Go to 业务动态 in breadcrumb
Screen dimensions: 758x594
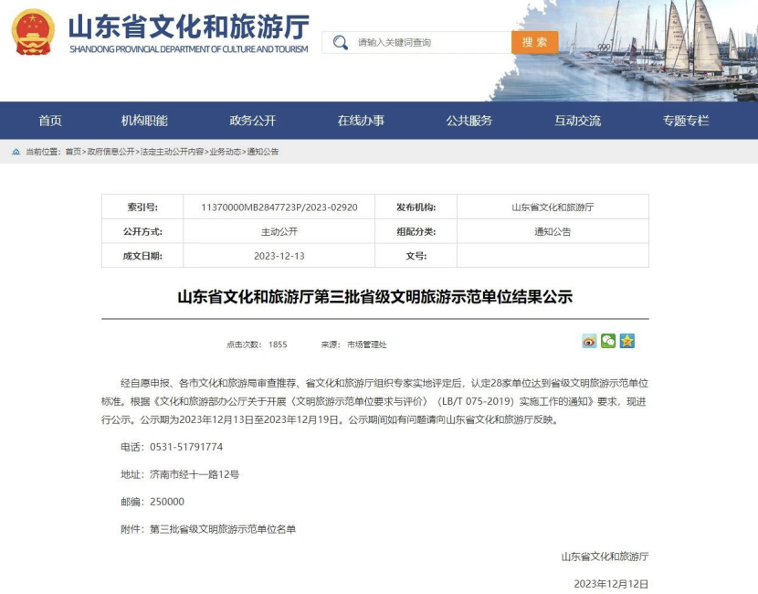(x=226, y=152)
